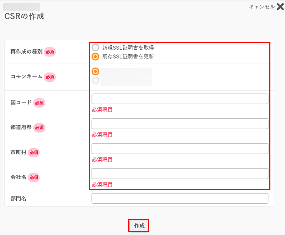The height and width of the screenshot is (235, 285).
Task: Click the キャンセル text link
Action: click(262, 7)
